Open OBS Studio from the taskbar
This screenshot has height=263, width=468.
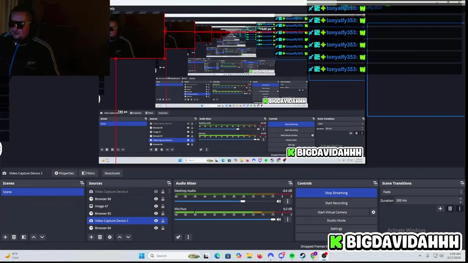point(324,256)
